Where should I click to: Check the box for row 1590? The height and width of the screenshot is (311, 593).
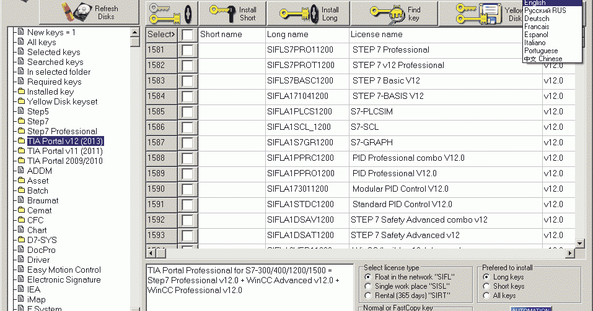click(188, 189)
